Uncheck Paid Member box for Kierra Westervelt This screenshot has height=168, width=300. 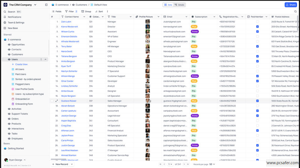[x=257, y=27]
